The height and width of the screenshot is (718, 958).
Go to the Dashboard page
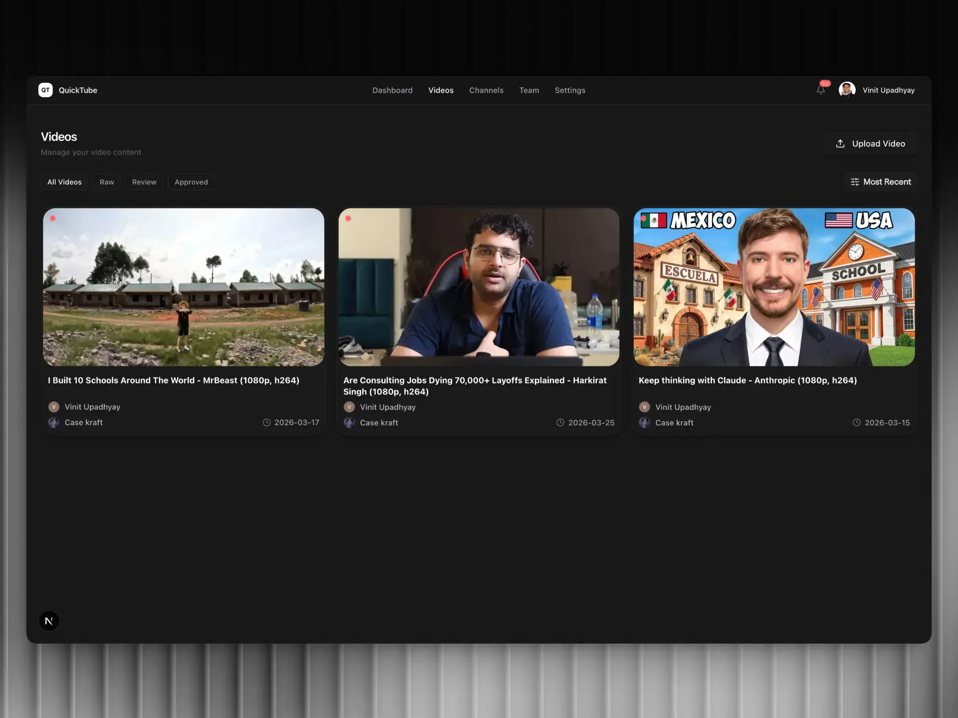pos(392,90)
